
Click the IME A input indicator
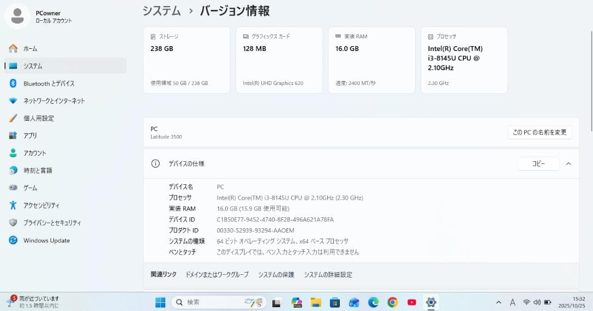[512, 302]
